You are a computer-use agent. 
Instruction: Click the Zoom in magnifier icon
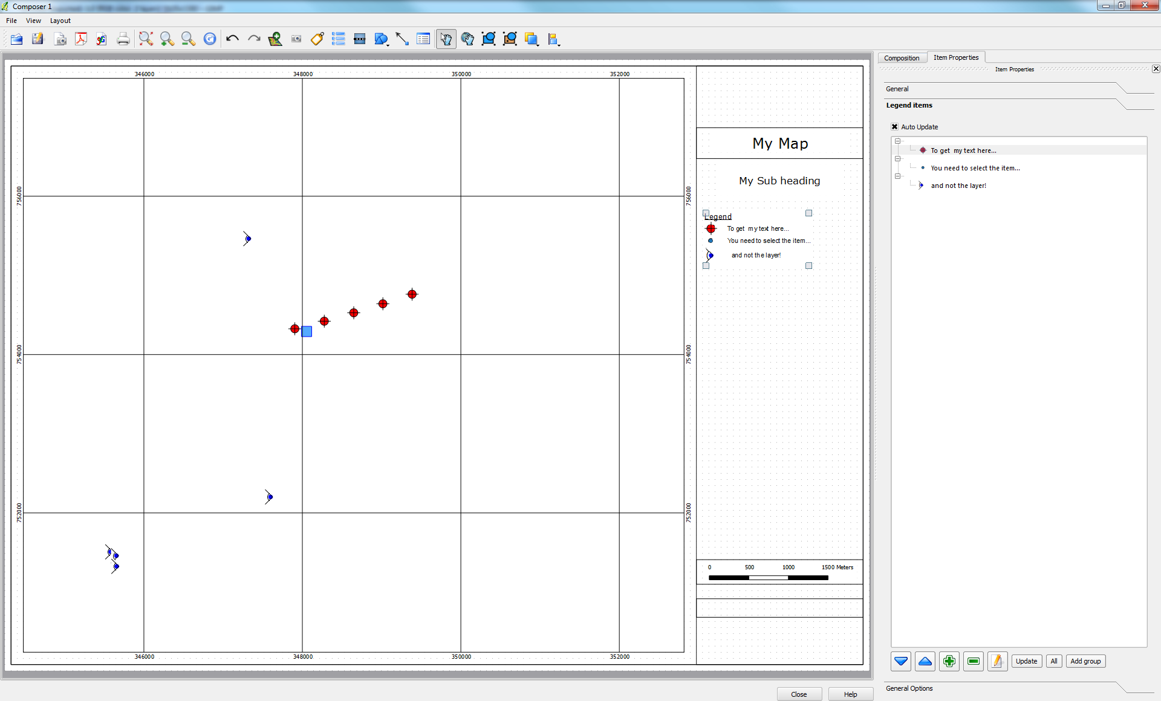coord(167,39)
